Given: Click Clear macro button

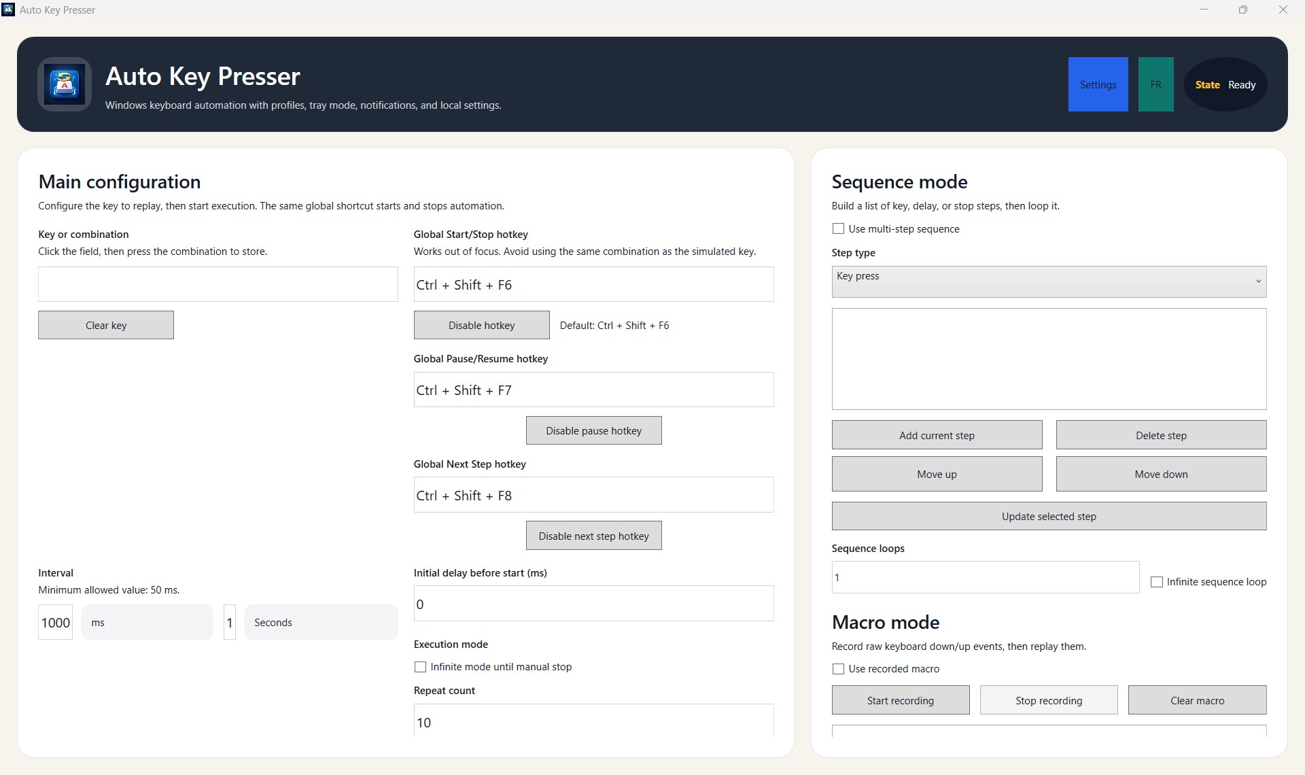Looking at the screenshot, I should coord(1197,700).
